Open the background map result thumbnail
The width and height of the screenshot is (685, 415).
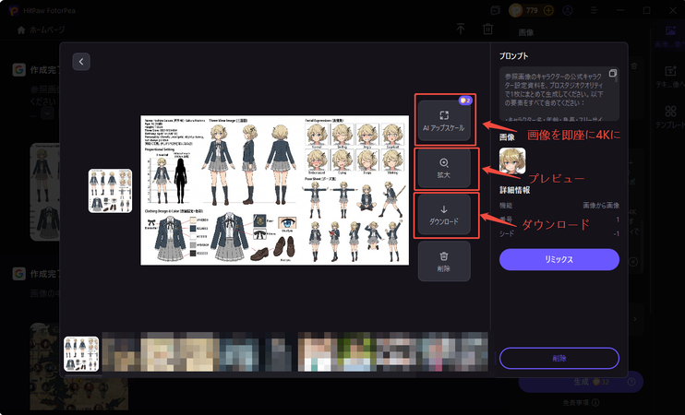point(79,366)
